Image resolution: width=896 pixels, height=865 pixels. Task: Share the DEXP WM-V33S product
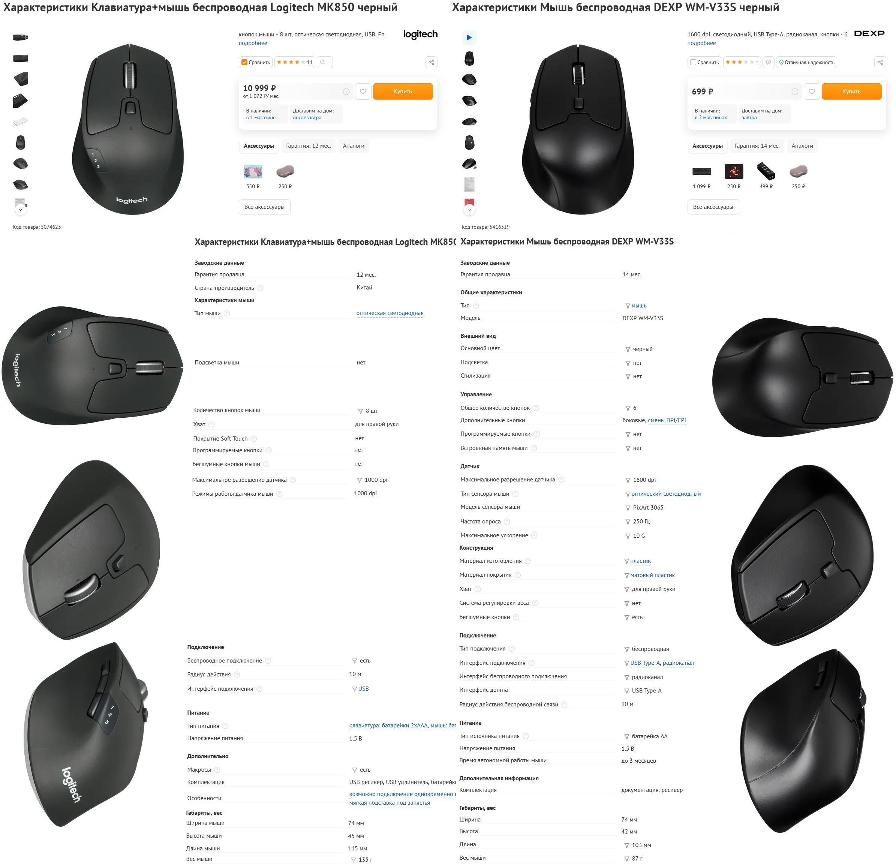(880, 62)
